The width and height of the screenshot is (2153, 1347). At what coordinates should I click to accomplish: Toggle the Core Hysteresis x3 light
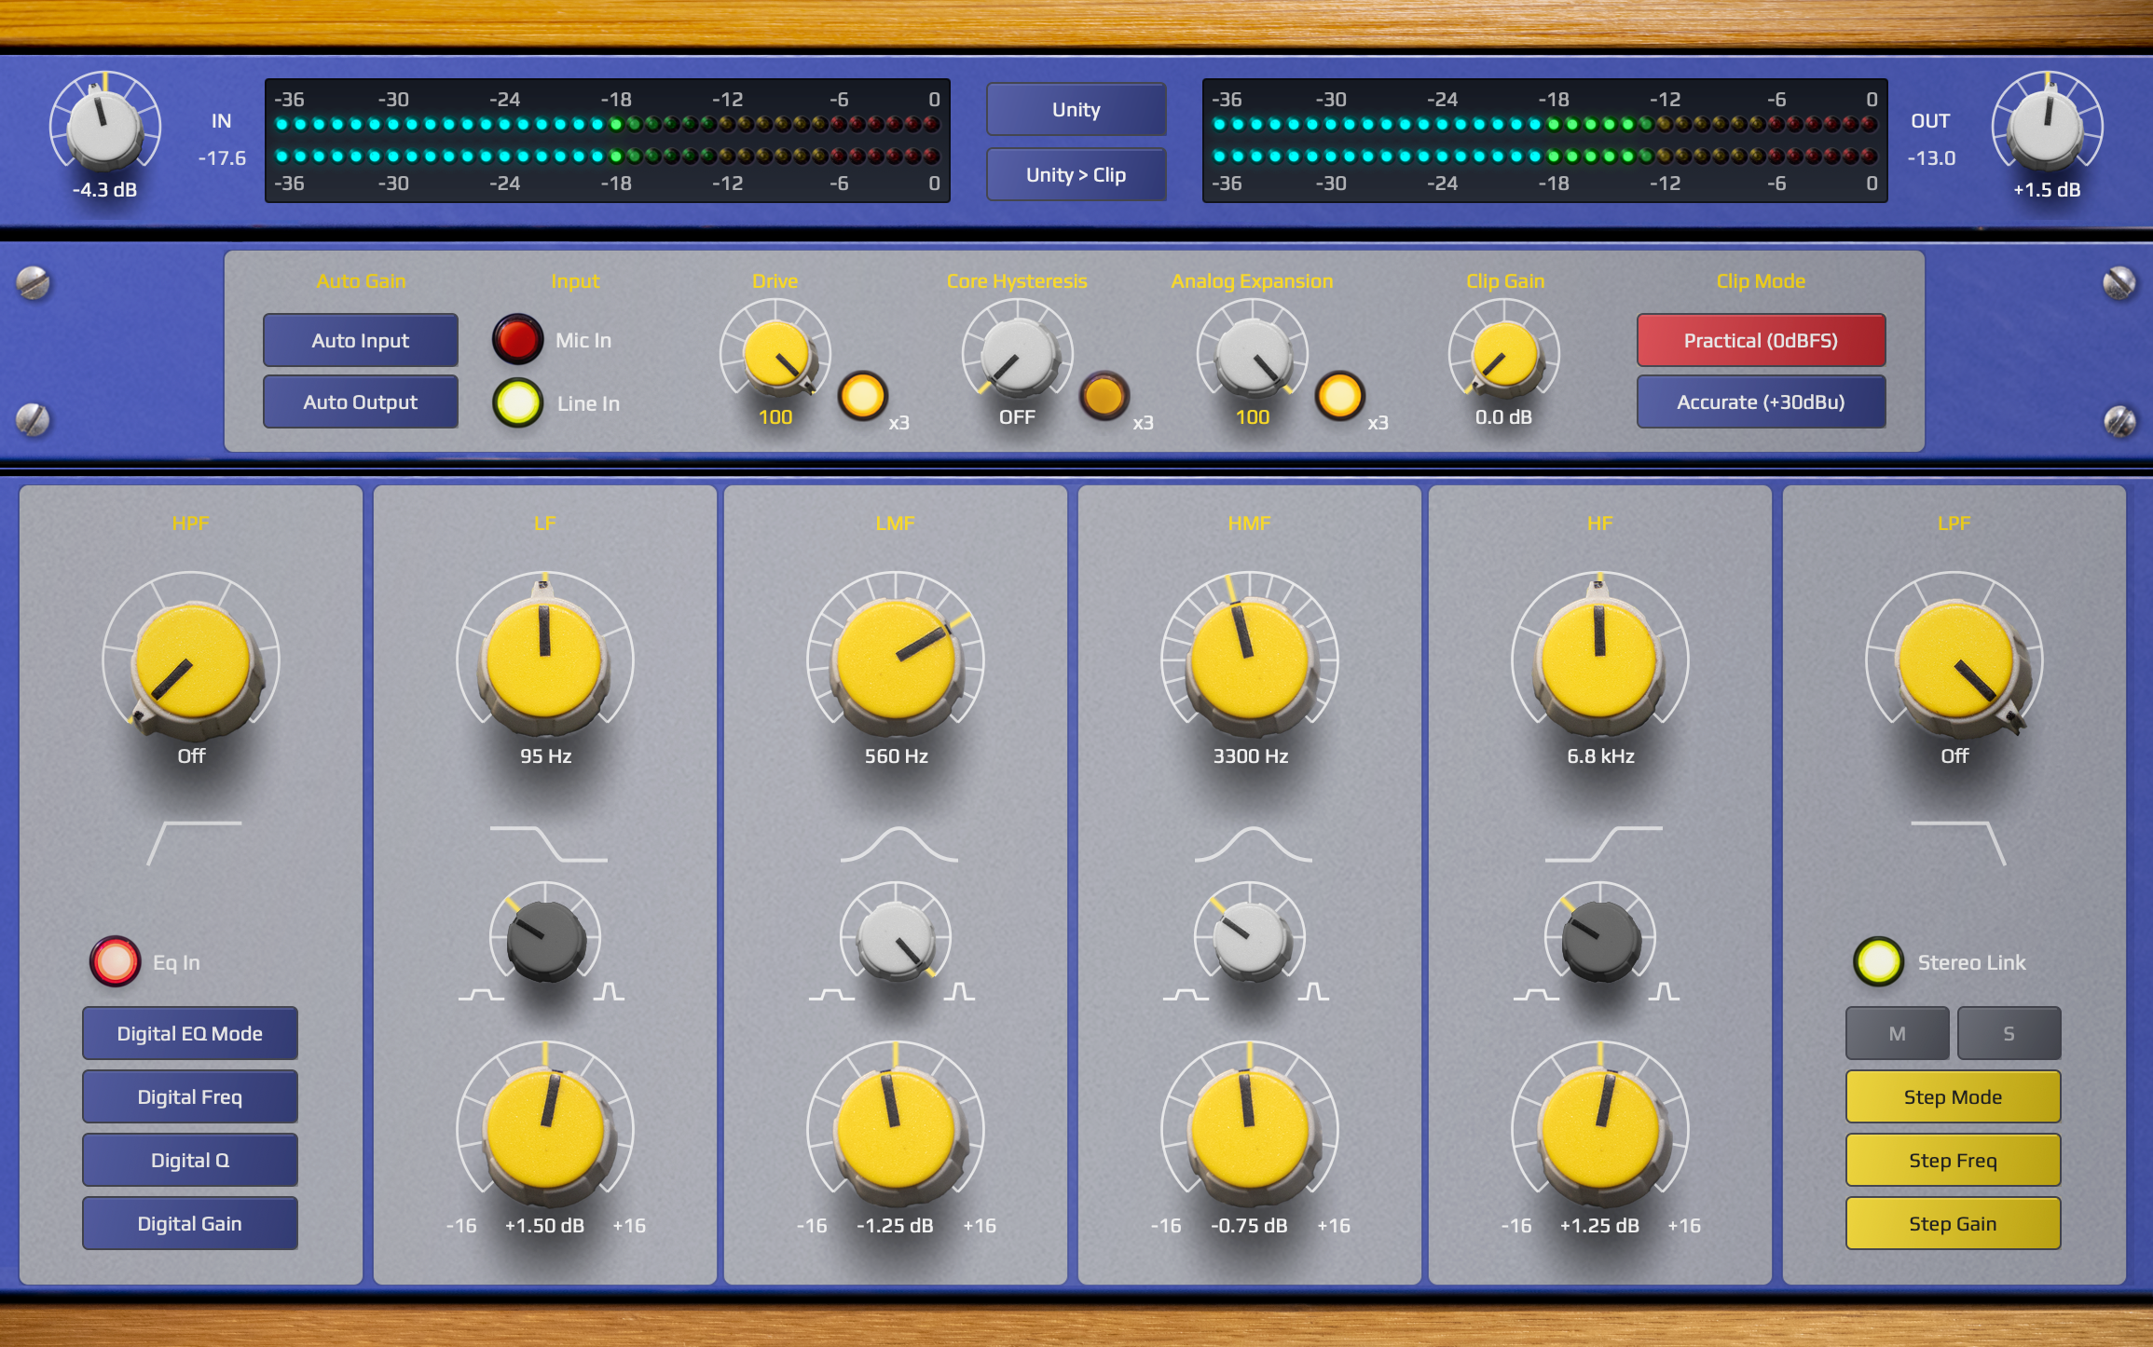click(1104, 396)
